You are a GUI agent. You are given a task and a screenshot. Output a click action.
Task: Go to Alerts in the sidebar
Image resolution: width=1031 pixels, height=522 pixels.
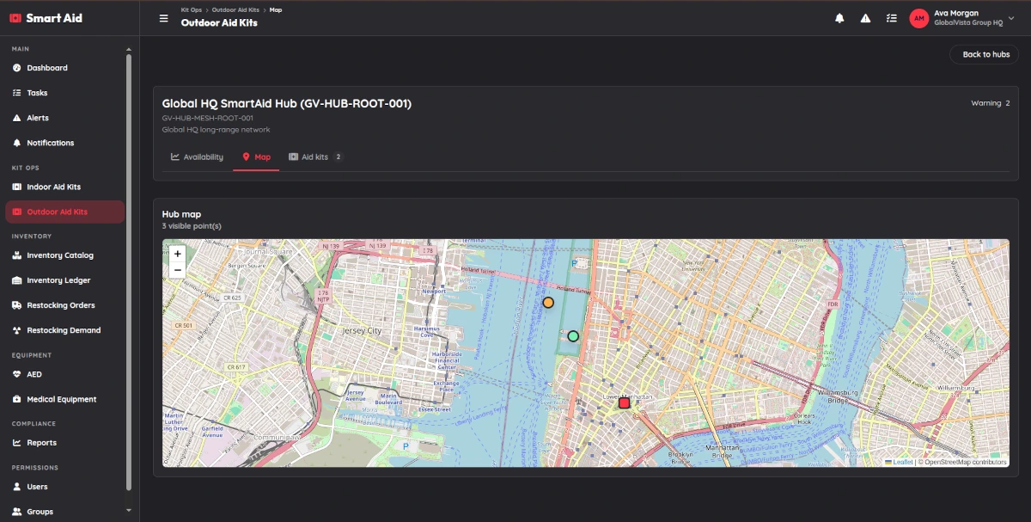coord(65,118)
